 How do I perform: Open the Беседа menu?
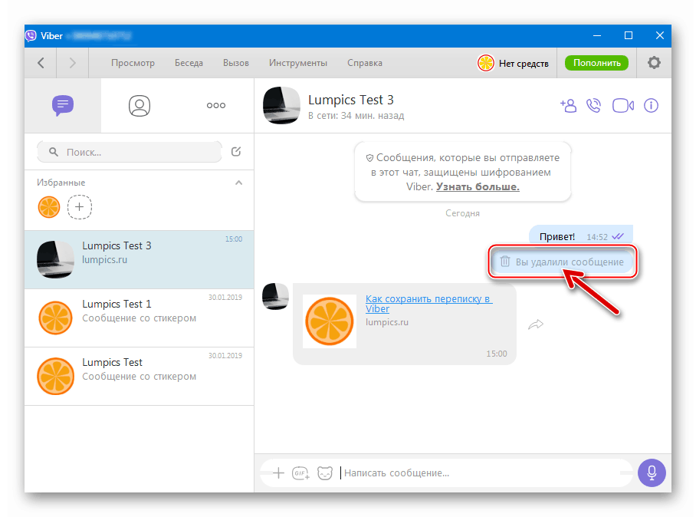click(x=189, y=63)
